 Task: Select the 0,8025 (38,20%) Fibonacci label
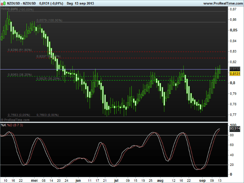click(x=48, y=78)
